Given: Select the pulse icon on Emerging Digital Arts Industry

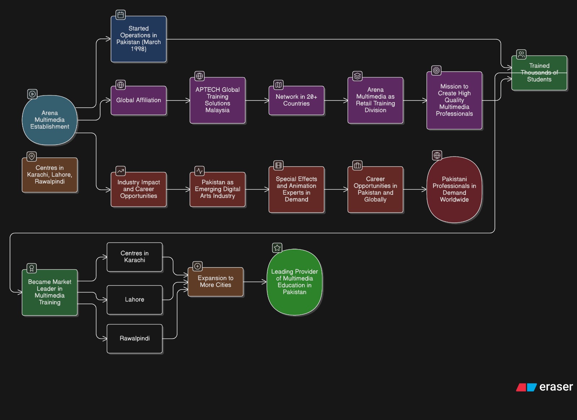Looking at the screenshot, I should point(199,171).
